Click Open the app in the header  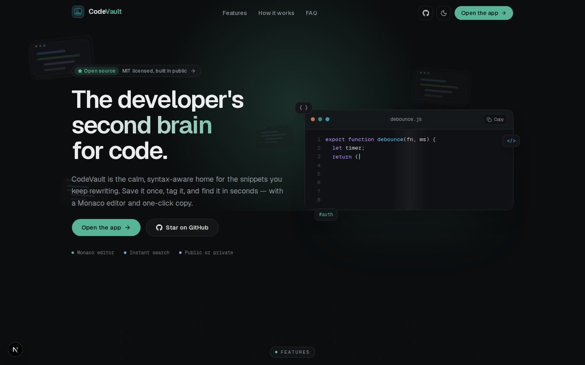(483, 13)
